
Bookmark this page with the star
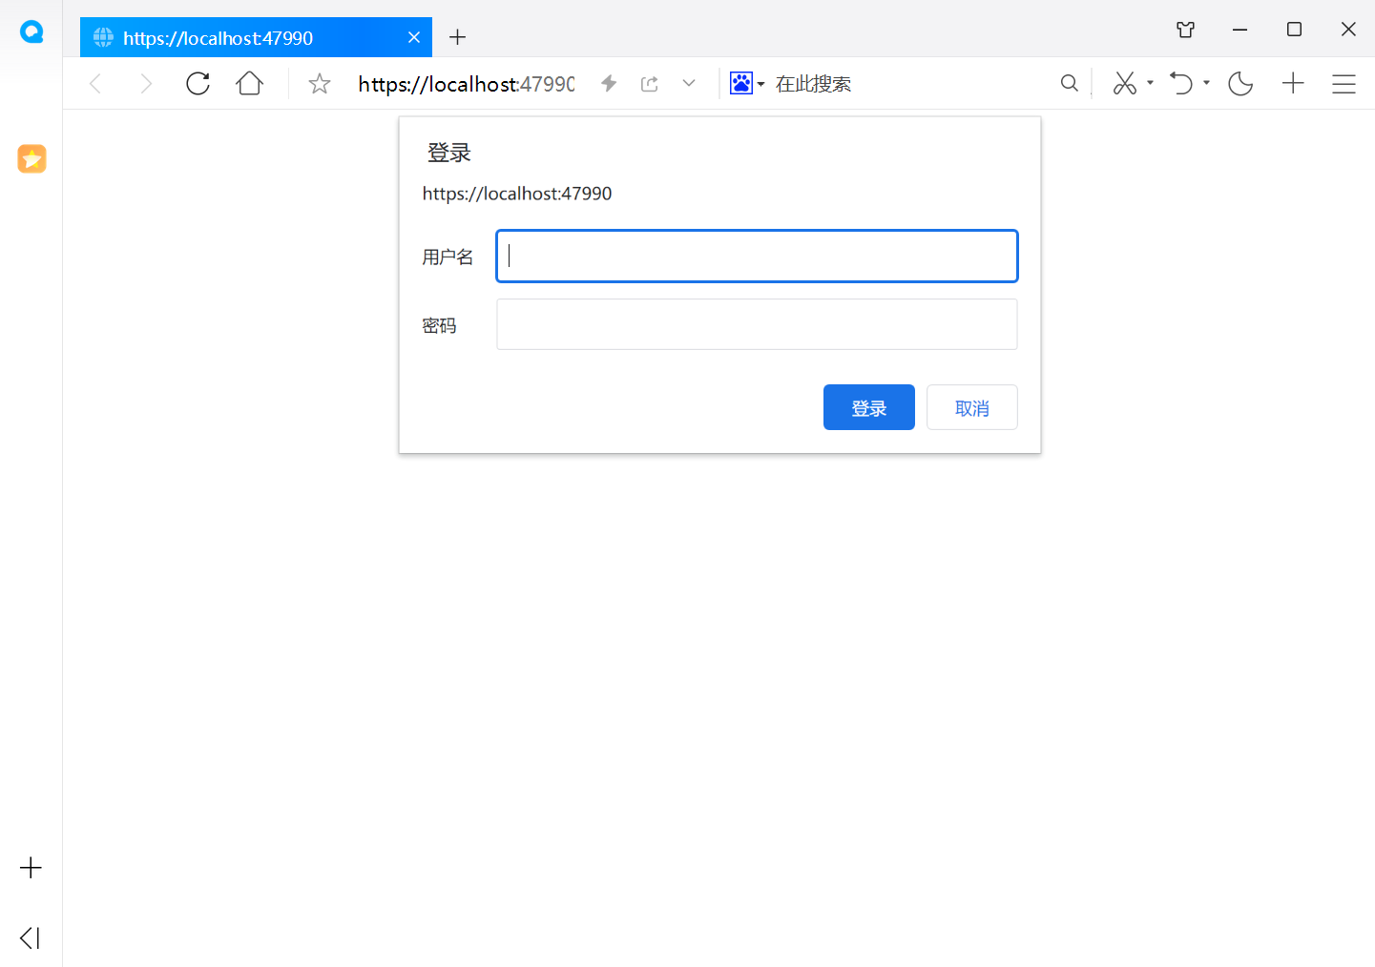point(320,84)
